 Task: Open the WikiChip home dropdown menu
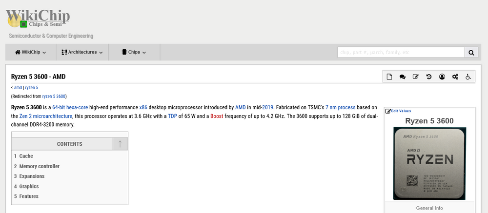31,52
